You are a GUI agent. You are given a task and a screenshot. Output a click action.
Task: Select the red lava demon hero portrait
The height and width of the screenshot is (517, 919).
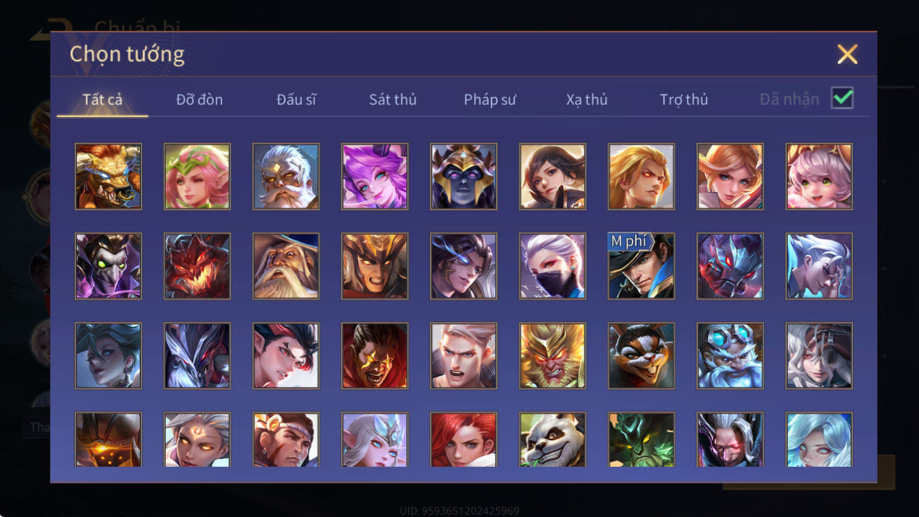[x=197, y=266]
